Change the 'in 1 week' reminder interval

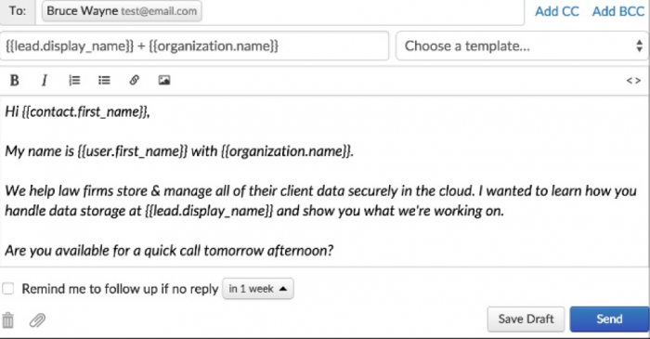[x=258, y=289]
